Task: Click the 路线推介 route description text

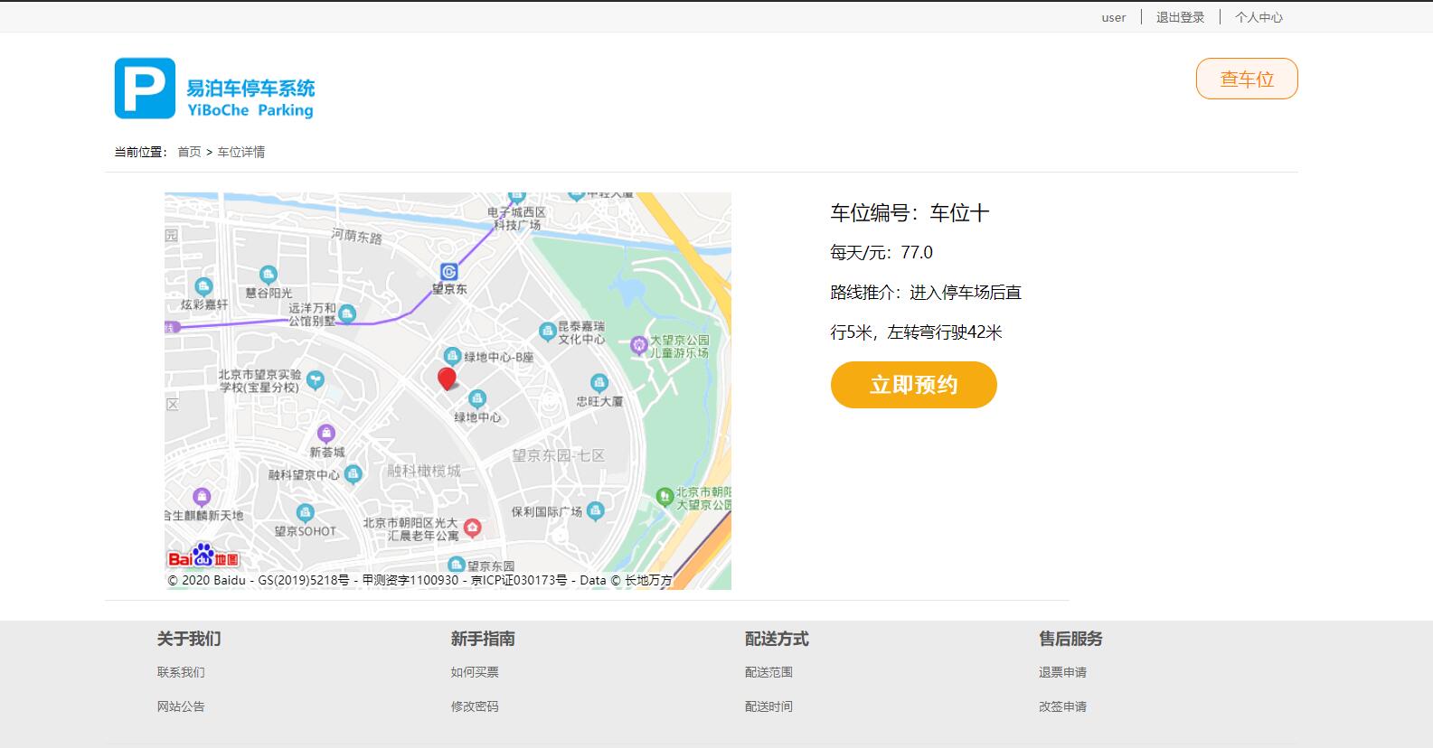Action: [926, 313]
